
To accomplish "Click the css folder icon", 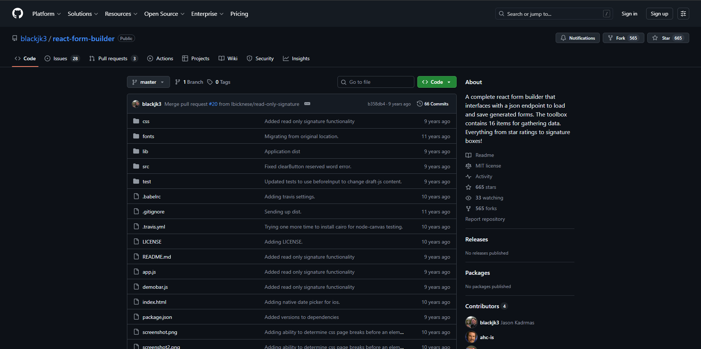I will [136, 121].
